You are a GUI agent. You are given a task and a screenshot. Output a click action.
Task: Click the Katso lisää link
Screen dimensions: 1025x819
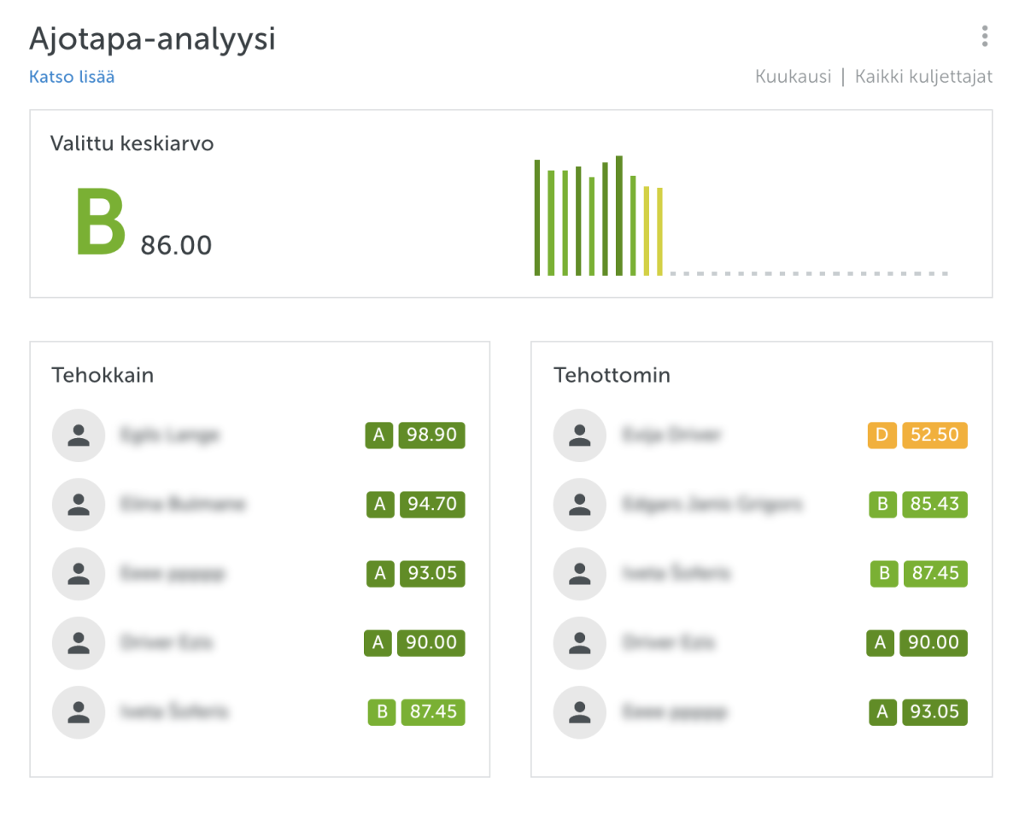tap(72, 77)
